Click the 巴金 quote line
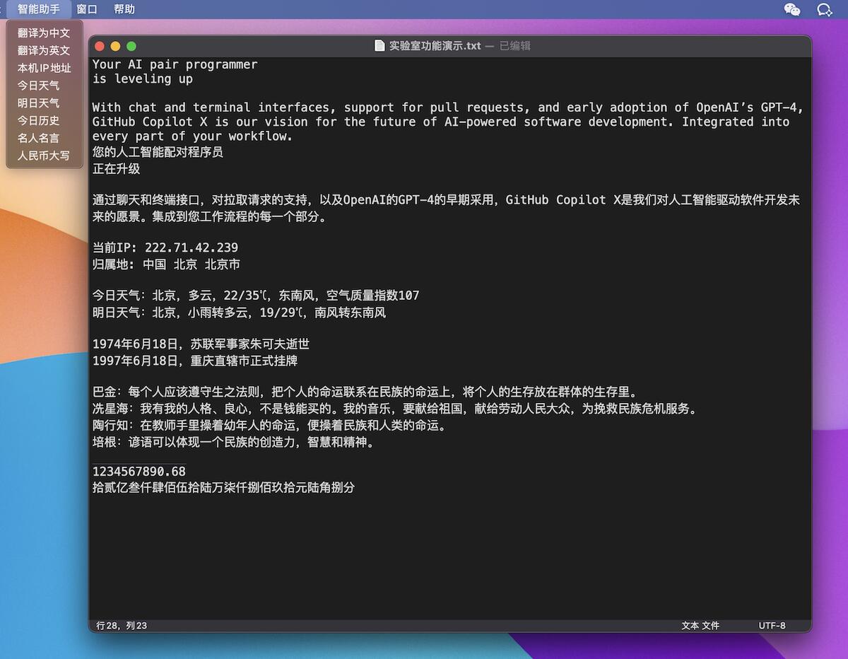This screenshot has width=848, height=659. (367, 392)
